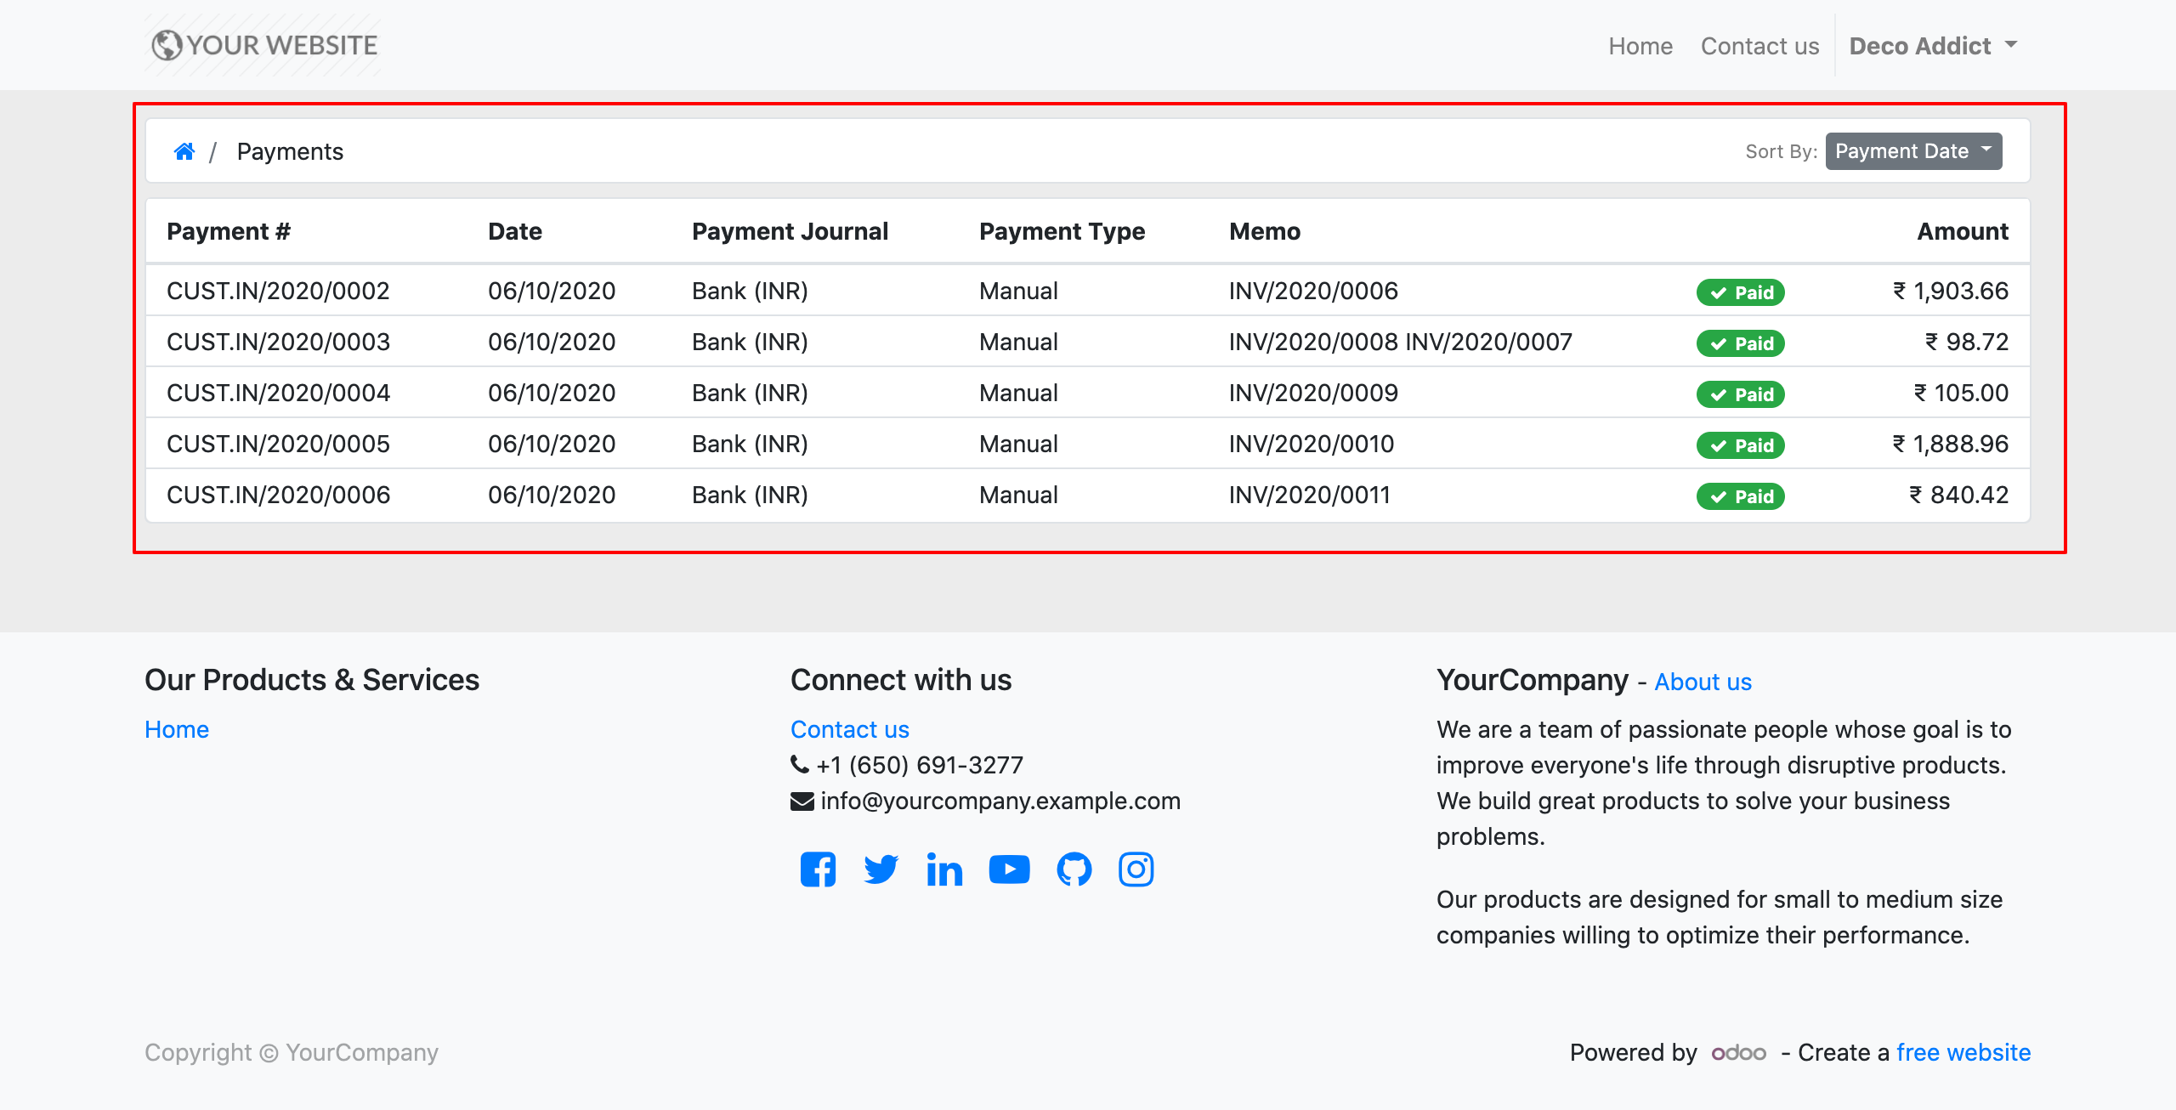Click the Copyright © YourCompany text
This screenshot has width=2176, height=1110.
[292, 1052]
